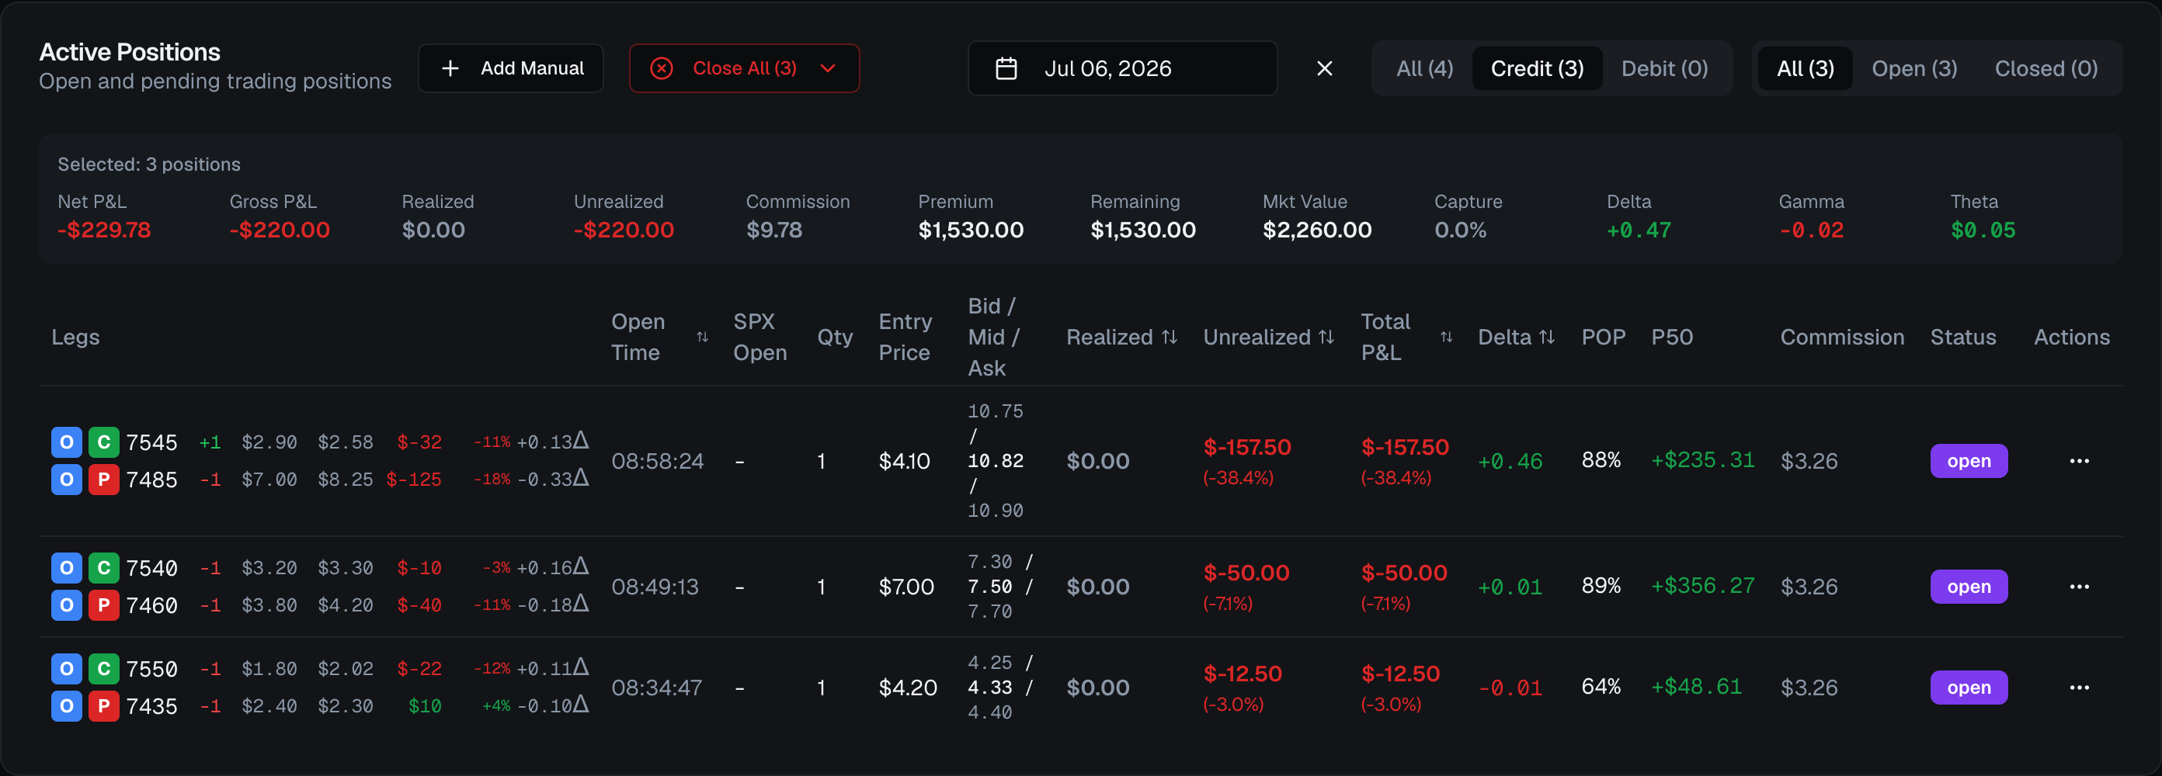Click the P badge on 7435 leg
The width and height of the screenshot is (2162, 776).
[x=104, y=706]
